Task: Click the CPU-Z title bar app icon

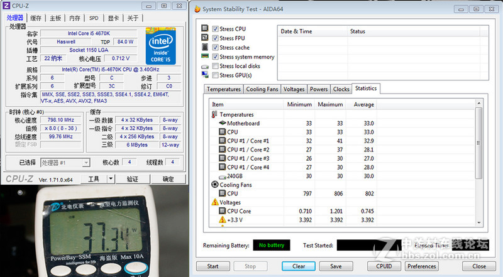Action: pos(7,6)
